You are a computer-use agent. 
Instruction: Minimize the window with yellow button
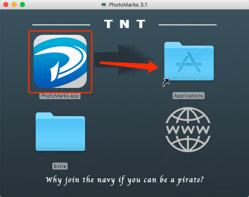[14, 5]
